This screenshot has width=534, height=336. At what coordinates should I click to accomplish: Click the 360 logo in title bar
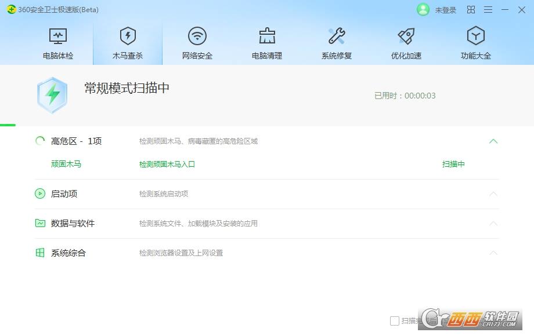pos(11,9)
